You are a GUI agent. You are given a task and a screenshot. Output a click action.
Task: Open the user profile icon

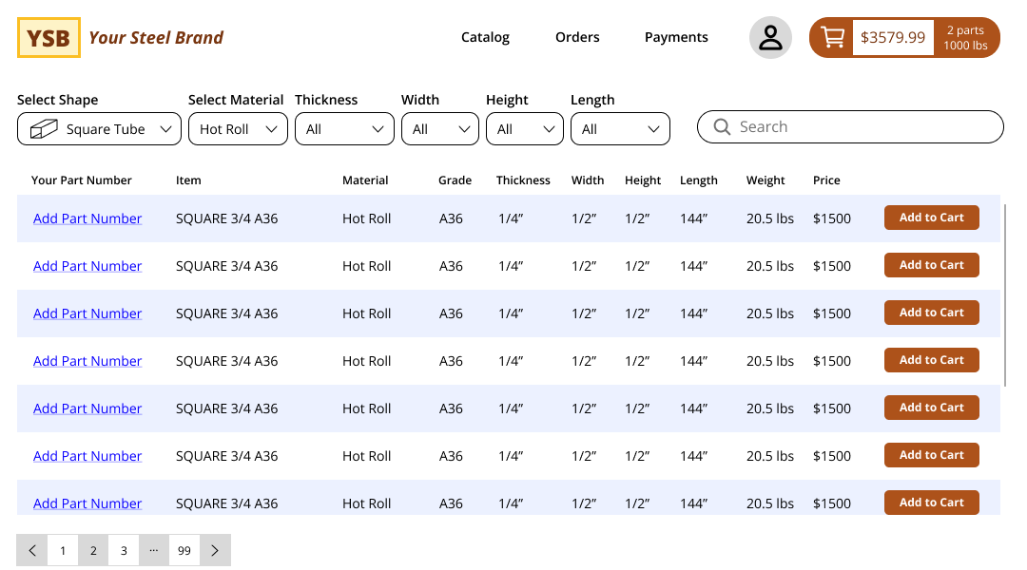pos(770,38)
